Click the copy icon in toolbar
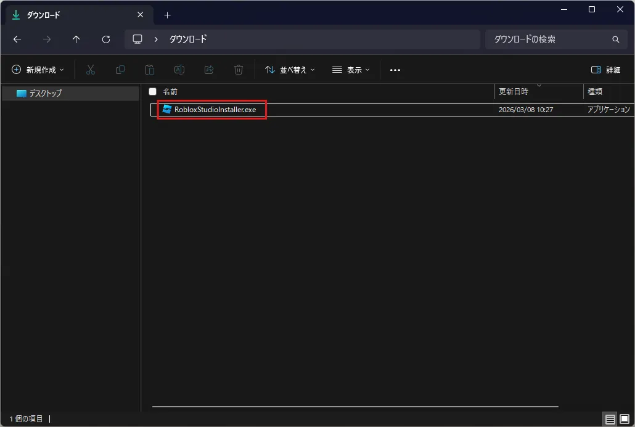635x427 pixels. (120, 70)
